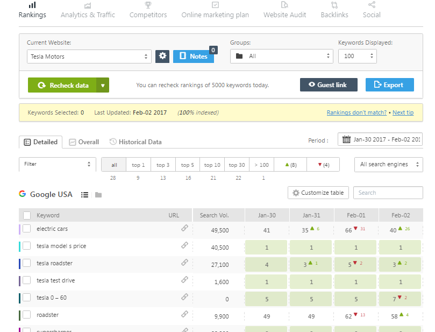Select the 'top 1' ranking filter
435x332 pixels.
point(138,165)
